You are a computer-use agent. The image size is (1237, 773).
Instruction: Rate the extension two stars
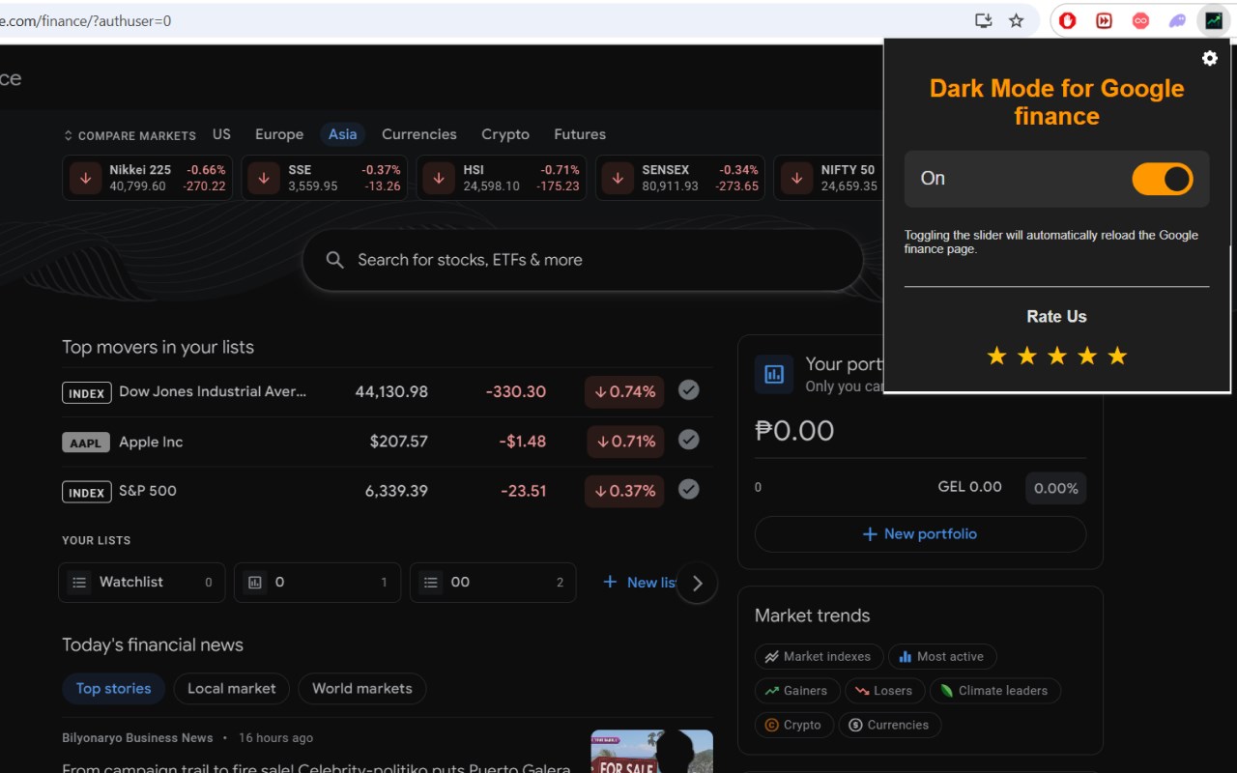[1026, 357]
